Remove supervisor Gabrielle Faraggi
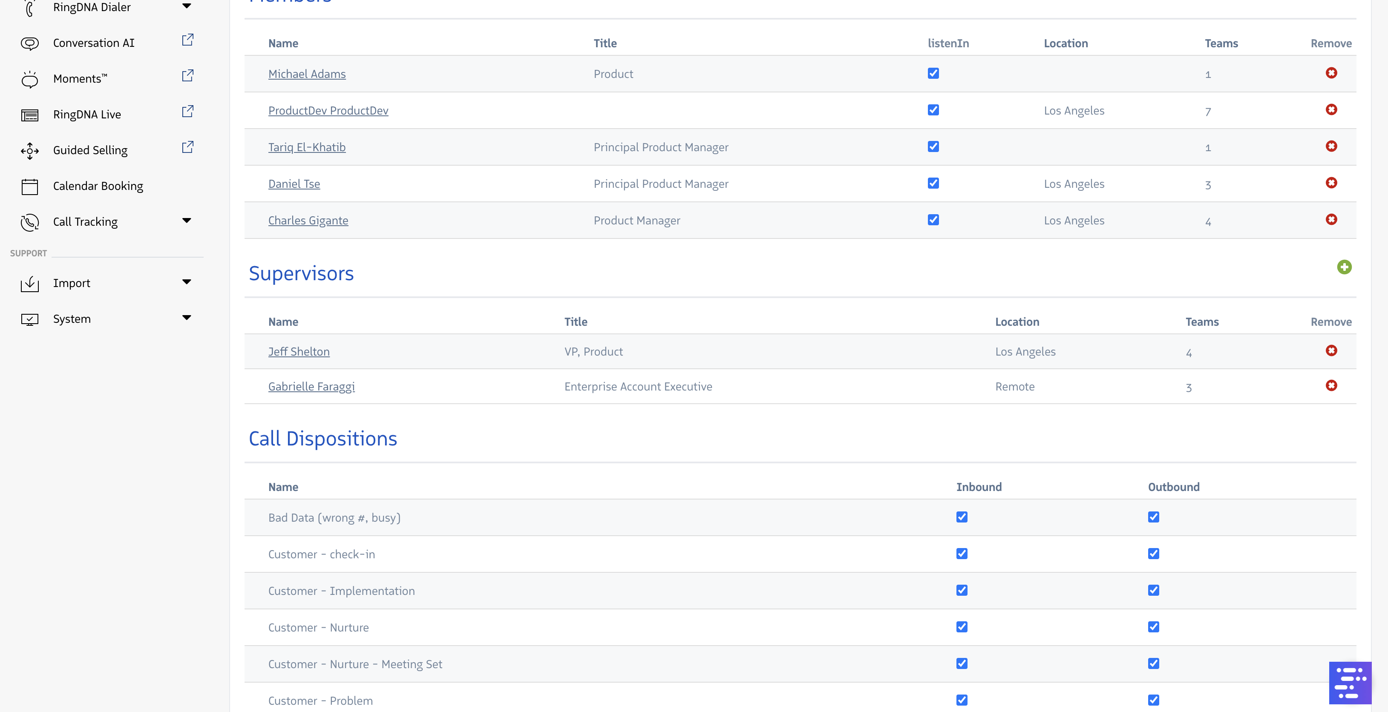Screen dimensions: 1388x712 pos(1331,386)
